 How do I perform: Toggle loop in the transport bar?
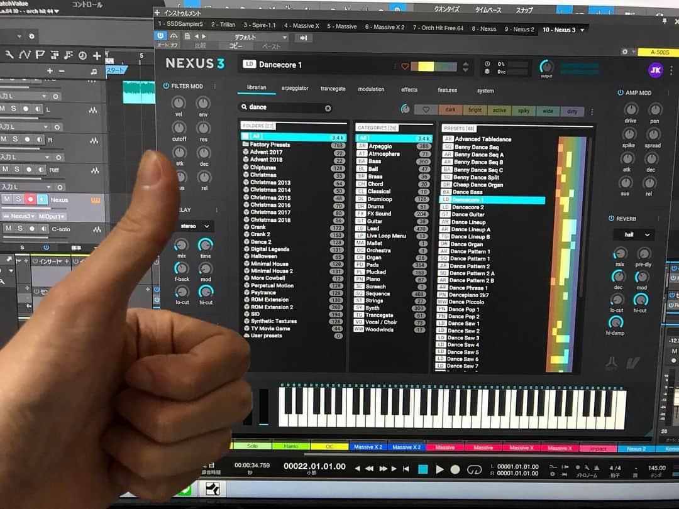pos(474,470)
